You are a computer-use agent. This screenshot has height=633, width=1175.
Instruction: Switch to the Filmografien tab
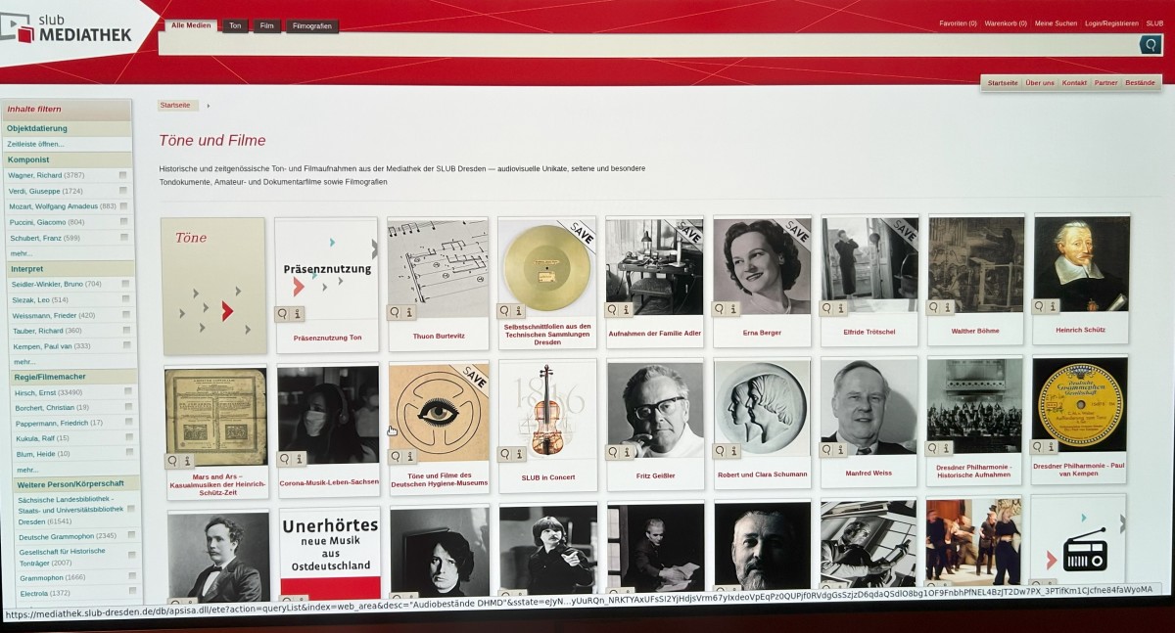coord(312,26)
